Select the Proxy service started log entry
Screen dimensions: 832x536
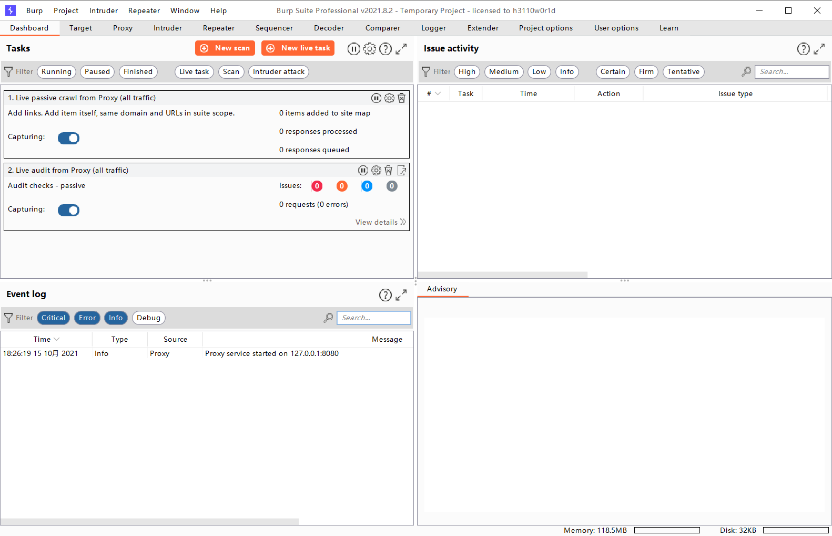tap(207, 353)
